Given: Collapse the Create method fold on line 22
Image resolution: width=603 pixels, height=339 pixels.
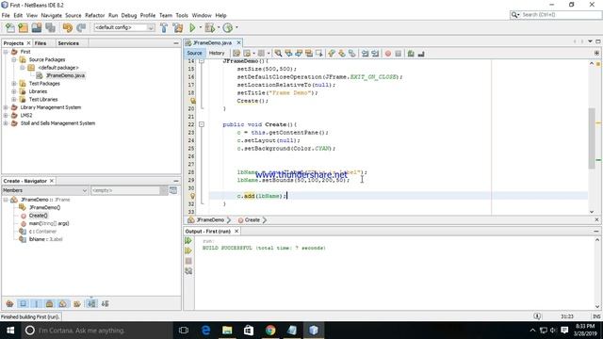Looking at the screenshot, I should click(201, 124).
